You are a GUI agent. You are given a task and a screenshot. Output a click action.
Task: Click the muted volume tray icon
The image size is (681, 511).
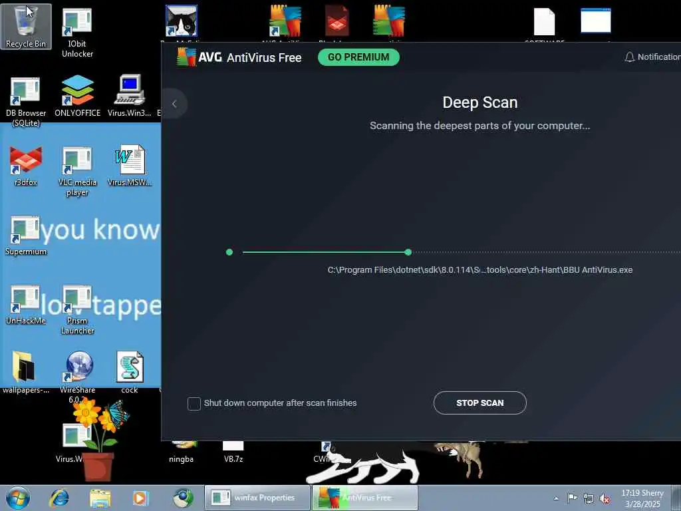pyautogui.click(x=605, y=498)
